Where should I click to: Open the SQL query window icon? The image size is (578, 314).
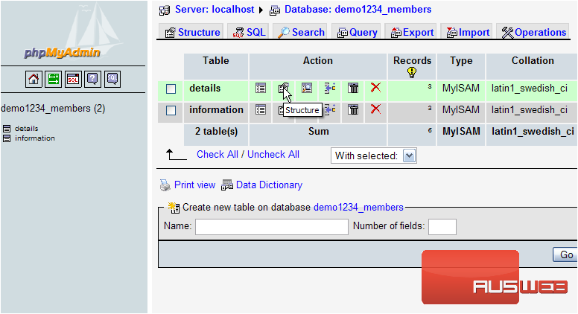pos(73,79)
